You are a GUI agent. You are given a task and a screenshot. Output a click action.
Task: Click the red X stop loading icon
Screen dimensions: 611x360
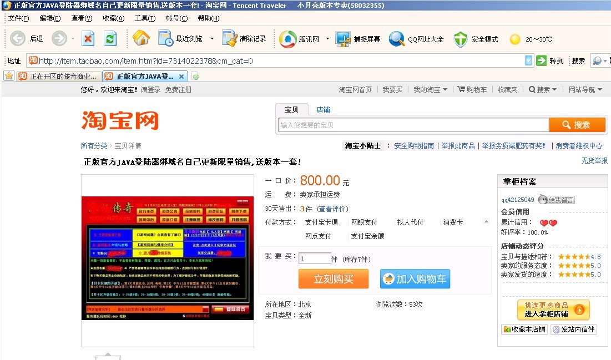88,39
